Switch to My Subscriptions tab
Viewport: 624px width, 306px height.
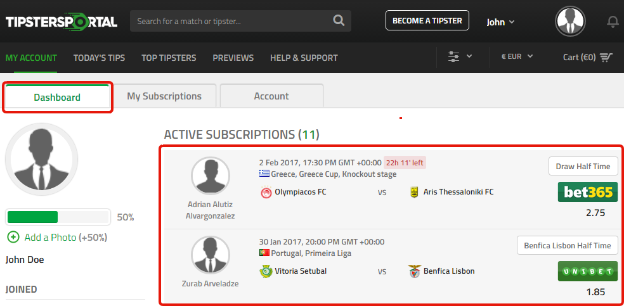pos(164,96)
